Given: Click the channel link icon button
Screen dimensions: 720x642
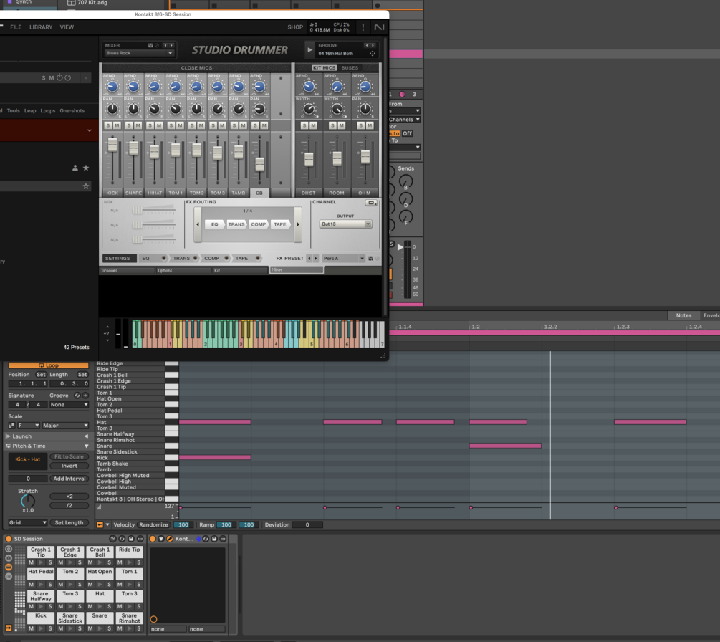Looking at the screenshot, I should coord(371,203).
